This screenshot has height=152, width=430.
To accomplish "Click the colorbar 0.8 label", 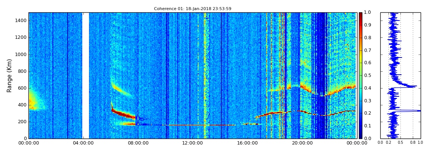I will 367,38.
